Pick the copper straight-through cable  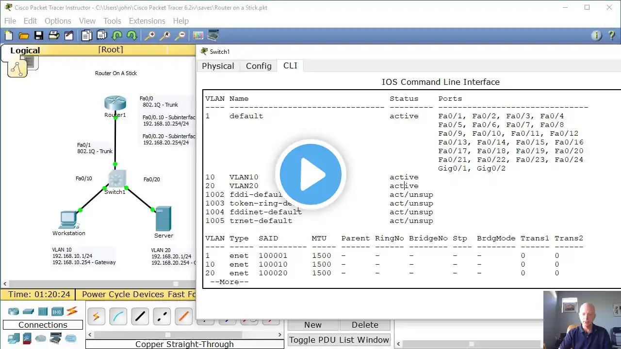[x=140, y=317]
